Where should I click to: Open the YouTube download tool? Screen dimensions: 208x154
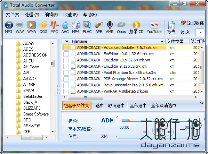pos(154,27)
